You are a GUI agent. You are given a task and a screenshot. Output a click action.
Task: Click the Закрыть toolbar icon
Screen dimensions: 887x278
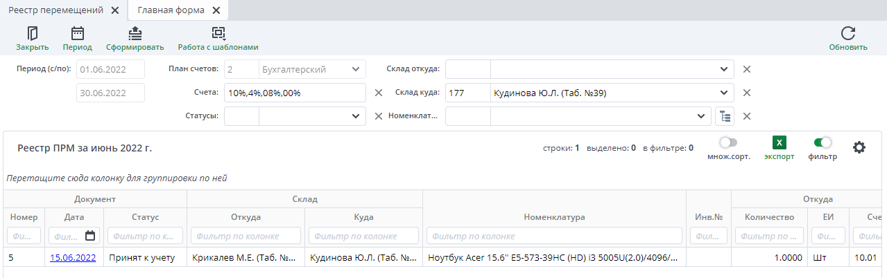tap(32, 33)
